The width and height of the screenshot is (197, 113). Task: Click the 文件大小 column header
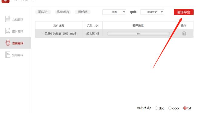coord(93,25)
